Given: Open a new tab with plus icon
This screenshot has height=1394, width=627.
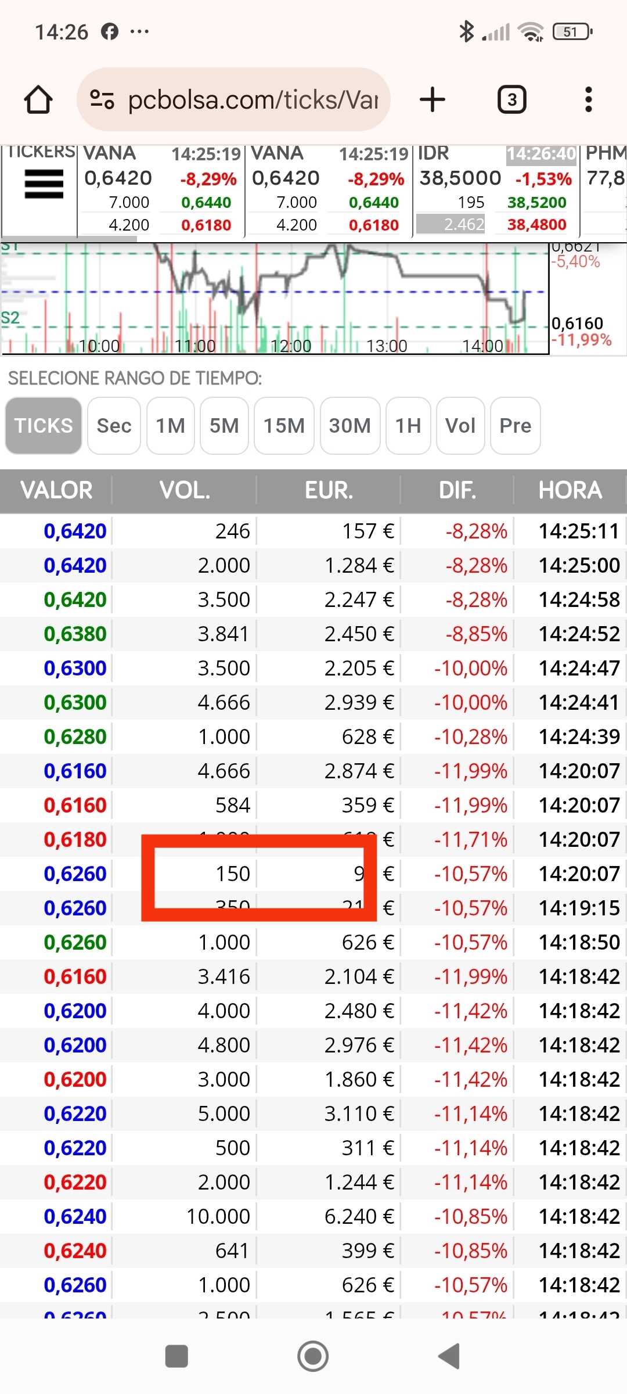Looking at the screenshot, I should click(x=433, y=99).
